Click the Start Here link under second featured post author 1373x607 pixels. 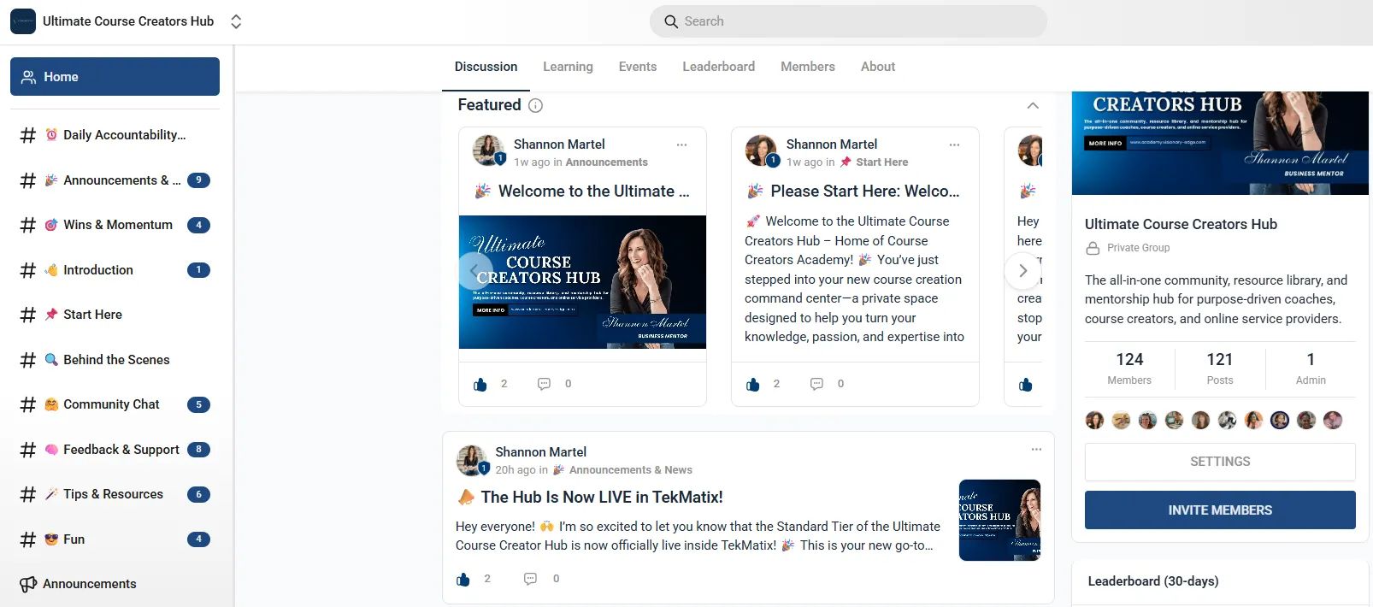(x=881, y=162)
